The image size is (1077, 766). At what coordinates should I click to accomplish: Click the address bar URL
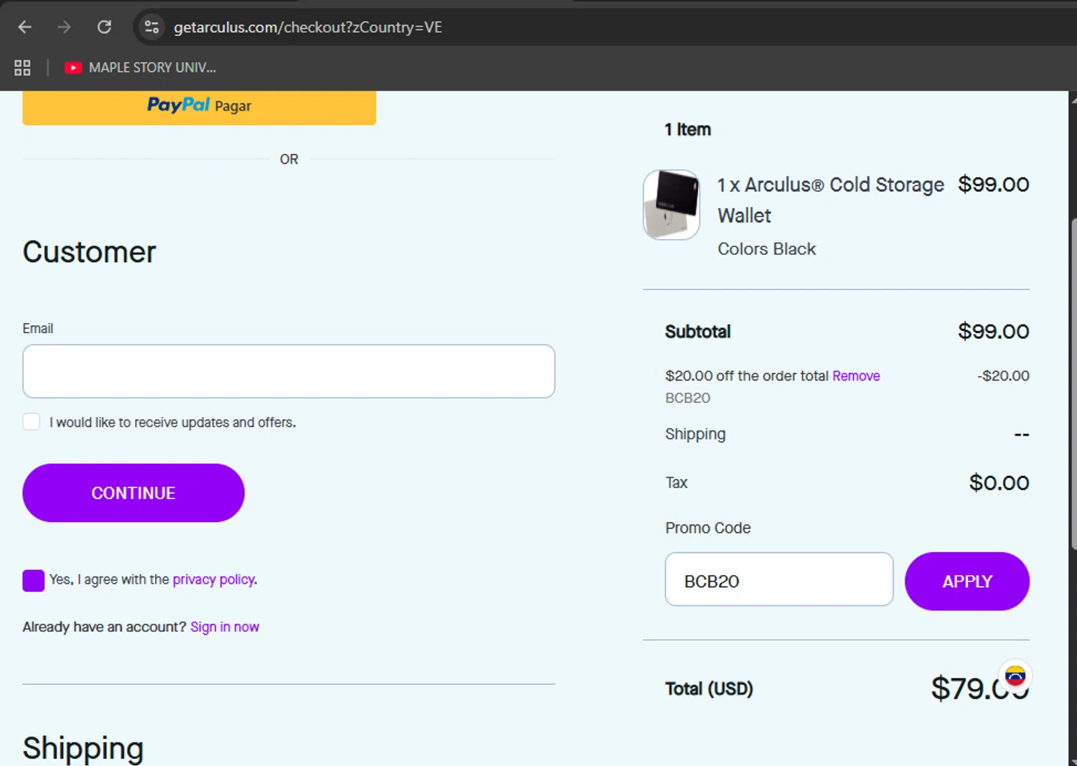[x=307, y=27]
